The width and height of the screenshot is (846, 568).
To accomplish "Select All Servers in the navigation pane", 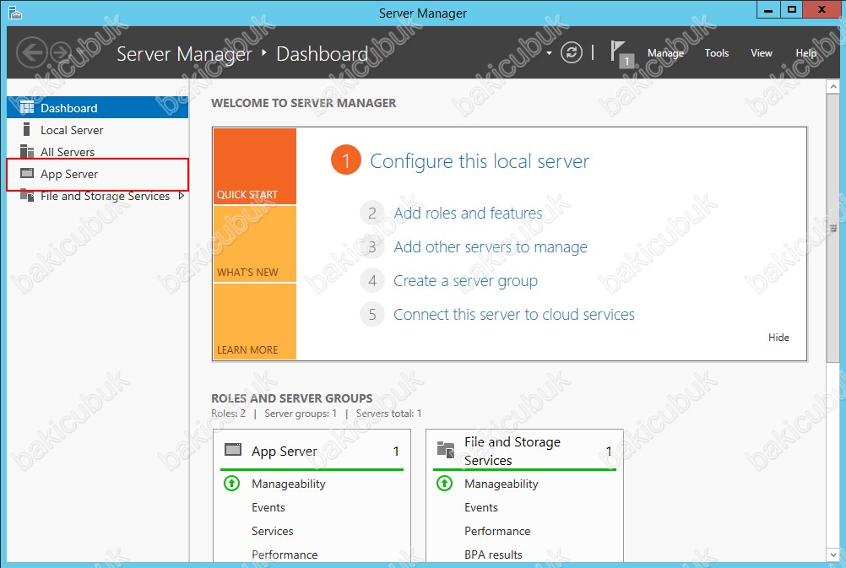I will (x=98, y=152).
